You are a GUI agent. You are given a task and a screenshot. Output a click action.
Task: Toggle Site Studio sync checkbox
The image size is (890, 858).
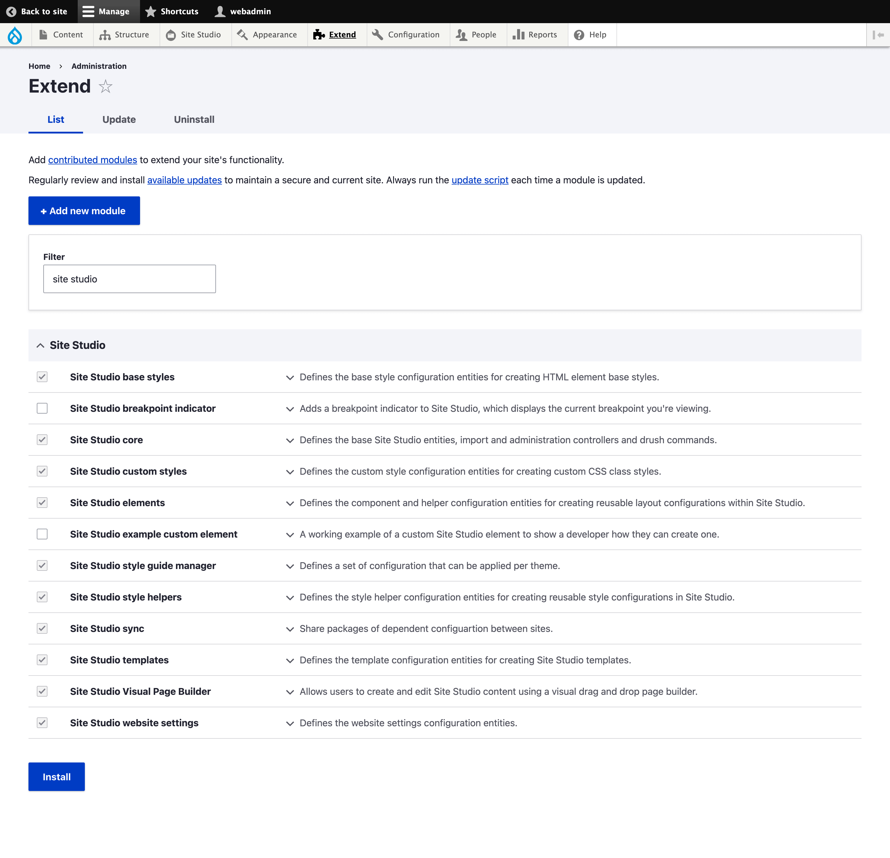coord(42,629)
